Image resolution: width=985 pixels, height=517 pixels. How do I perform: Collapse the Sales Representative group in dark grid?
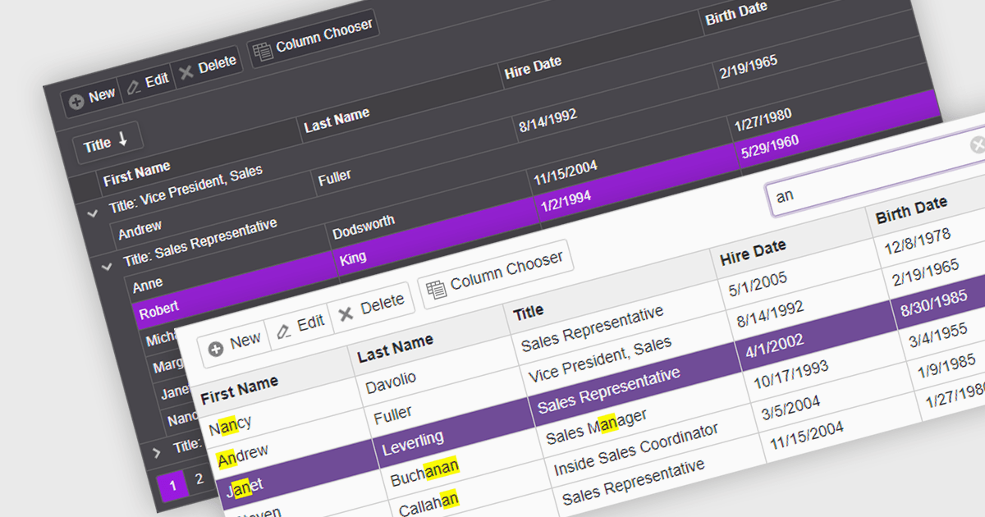[106, 266]
